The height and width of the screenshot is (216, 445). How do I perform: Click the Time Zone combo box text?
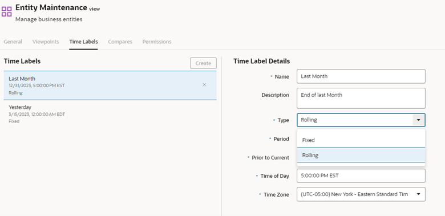(354, 194)
